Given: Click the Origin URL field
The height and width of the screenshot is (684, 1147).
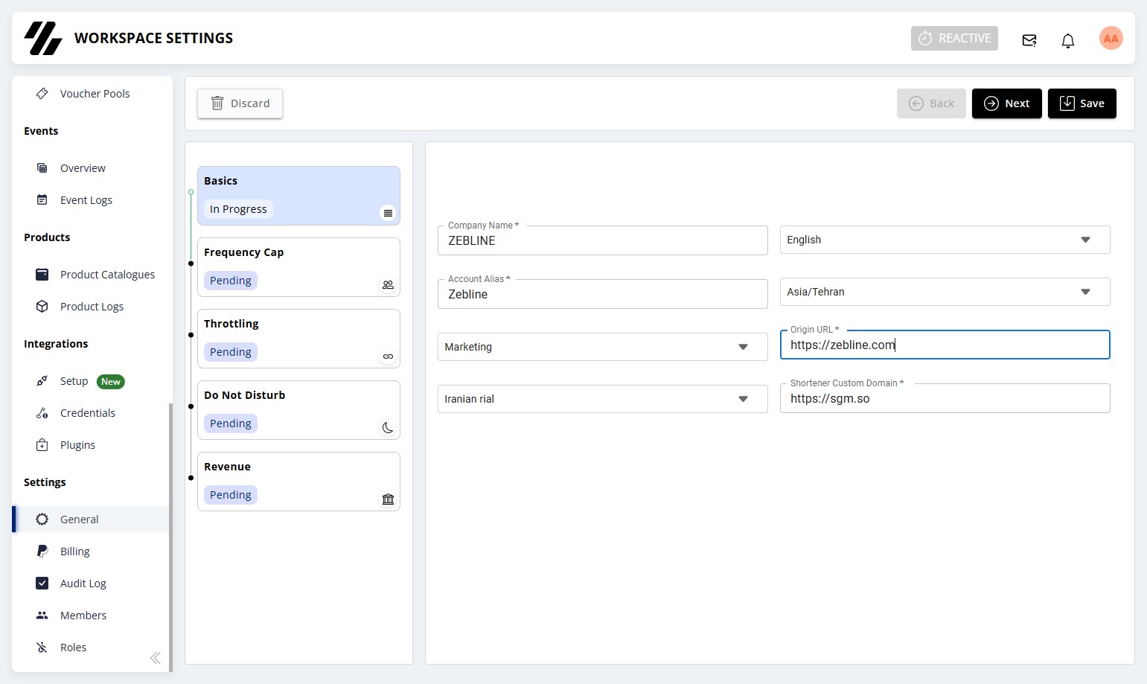Looking at the screenshot, I should click(945, 345).
